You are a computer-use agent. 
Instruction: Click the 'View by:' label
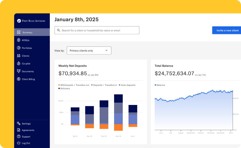(x=59, y=50)
